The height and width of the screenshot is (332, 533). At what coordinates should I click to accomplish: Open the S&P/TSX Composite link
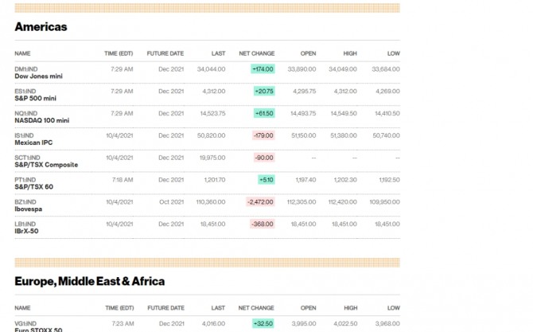tap(46, 165)
